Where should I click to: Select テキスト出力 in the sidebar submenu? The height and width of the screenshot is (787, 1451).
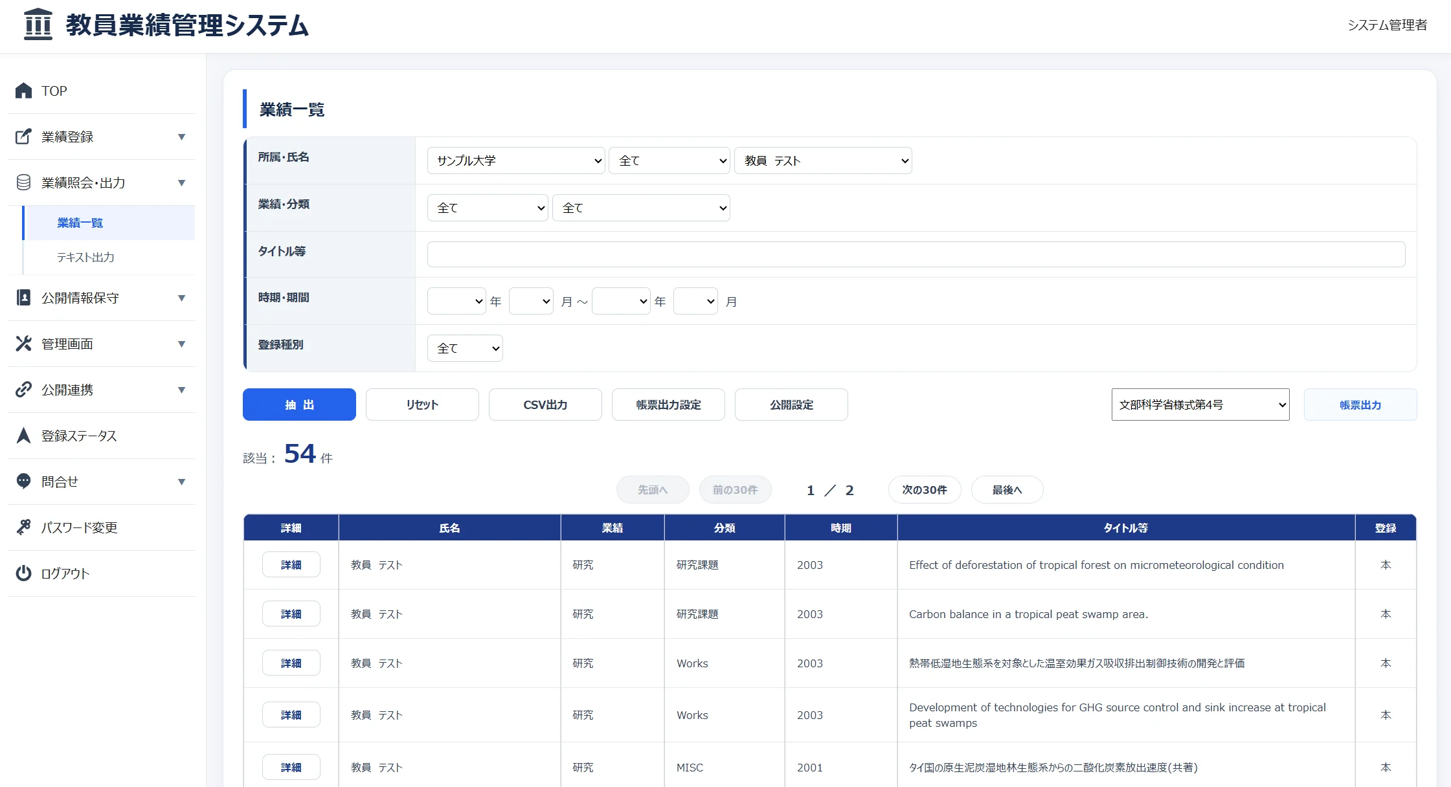109,257
